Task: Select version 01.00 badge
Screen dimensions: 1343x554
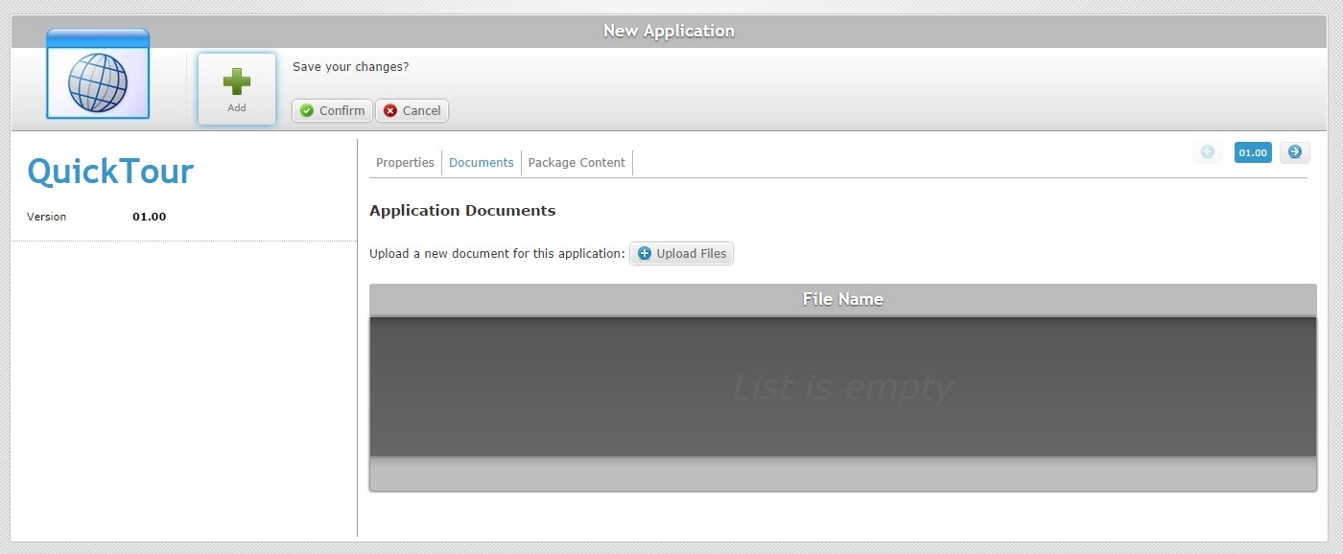Action: pyautogui.click(x=1253, y=152)
